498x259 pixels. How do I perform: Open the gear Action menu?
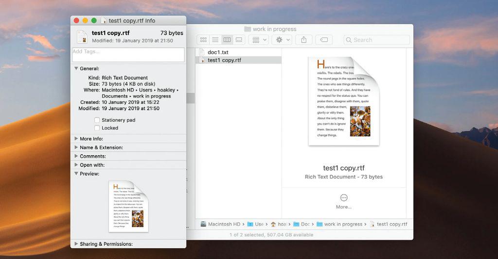click(x=282, y=40)
